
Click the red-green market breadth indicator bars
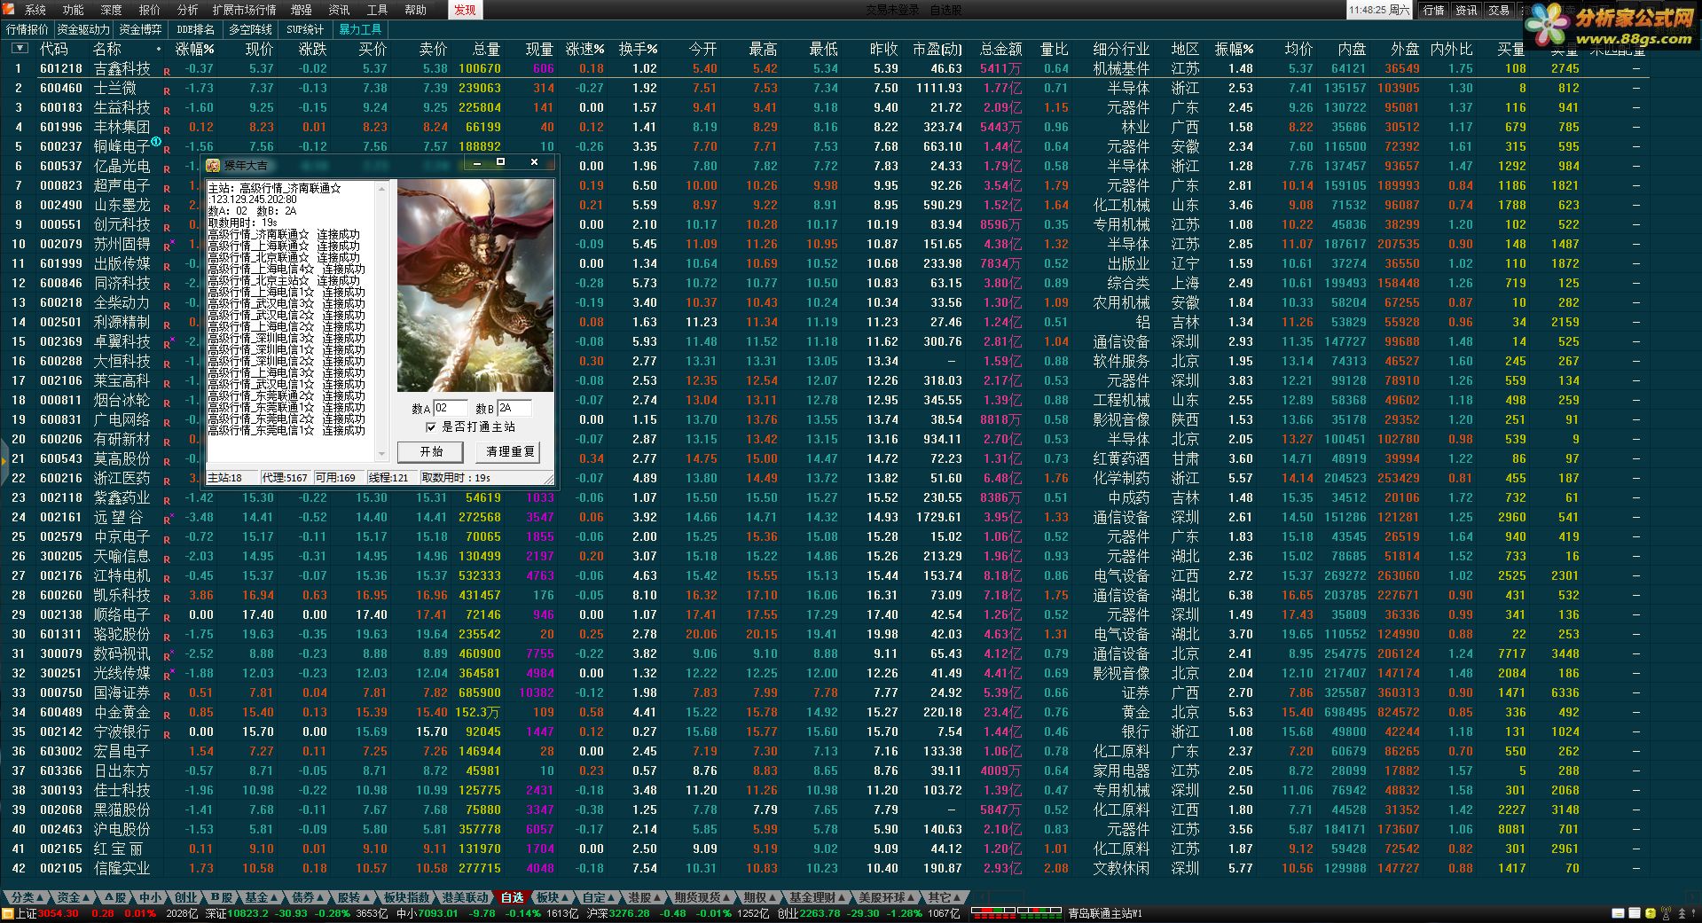(1016, 913)
